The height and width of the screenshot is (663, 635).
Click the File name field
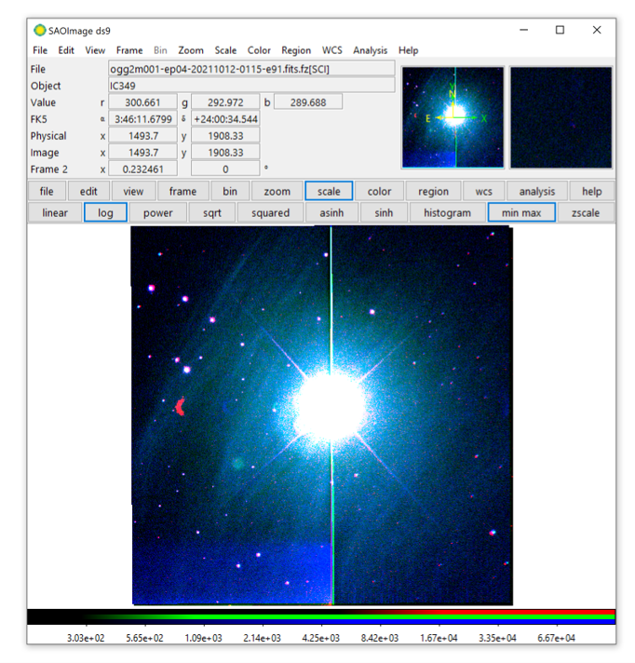[x=252, y=69]
